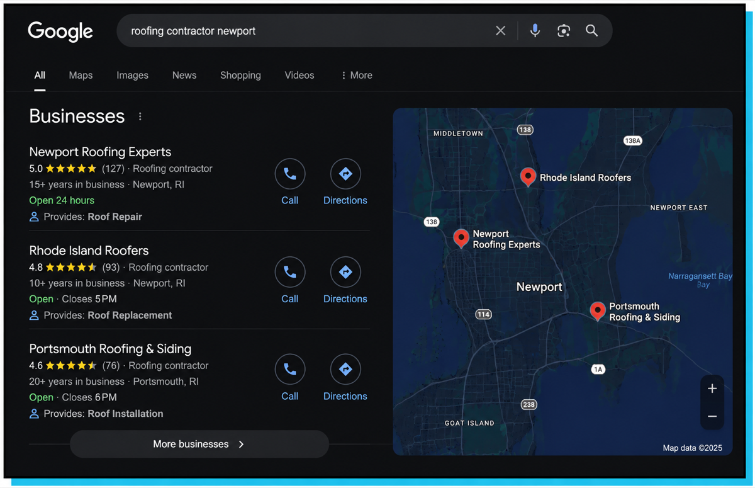The height and width of the screenshot is (488, 755).
Task: Click route 114 shield on map
Action: [483, 314]
